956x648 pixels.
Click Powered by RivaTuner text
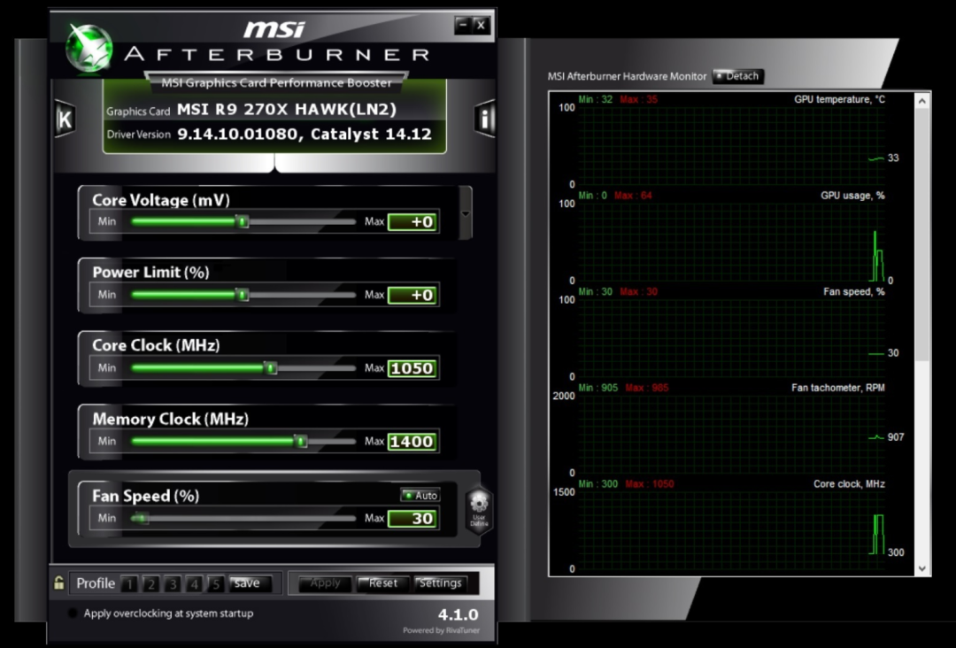(441, 630)
